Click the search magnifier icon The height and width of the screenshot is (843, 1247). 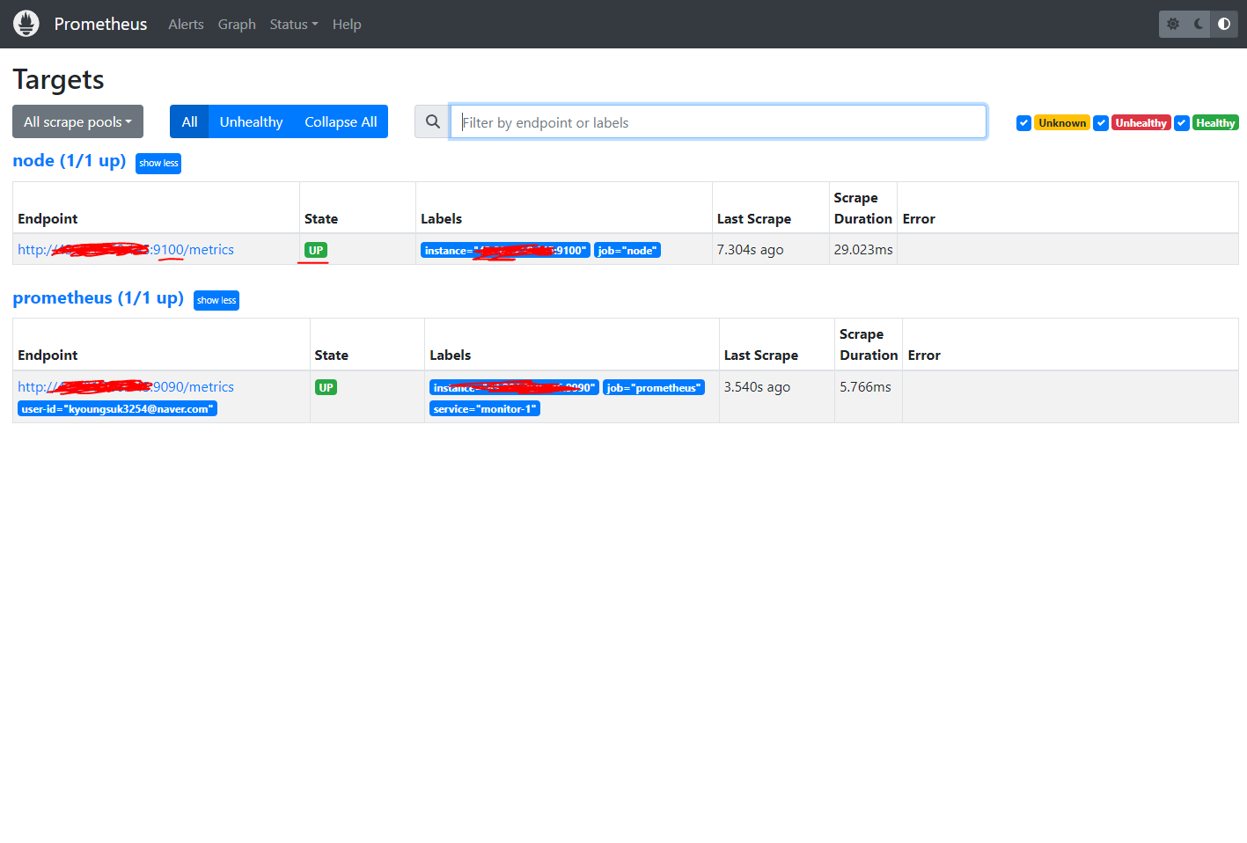433,121
